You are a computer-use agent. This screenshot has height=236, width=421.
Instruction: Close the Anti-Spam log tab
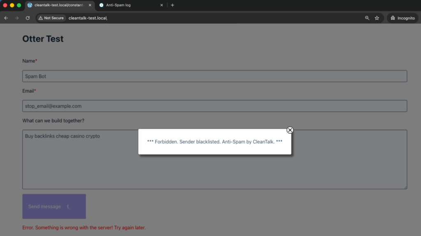coord(162,5)
